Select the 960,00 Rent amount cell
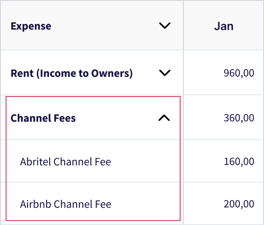 tap(239, 73)
